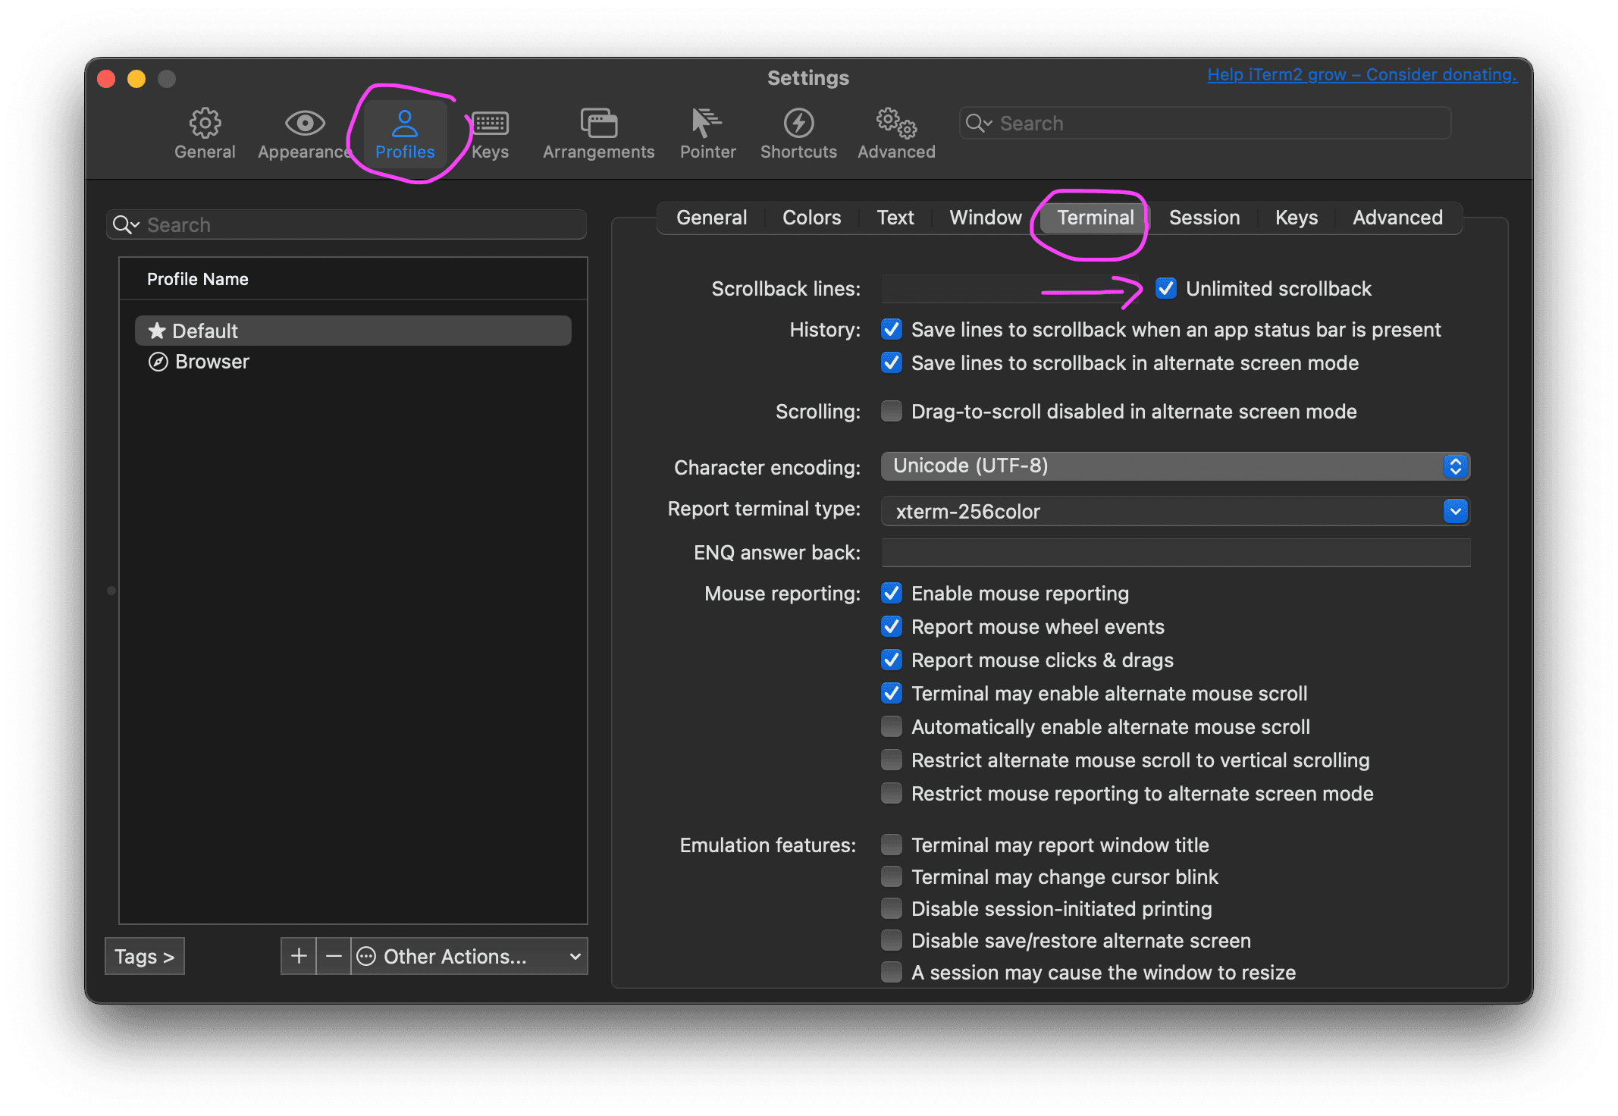
Task: Click the ellipsis icon in Other Actions
Action: [x=366, y=956]
